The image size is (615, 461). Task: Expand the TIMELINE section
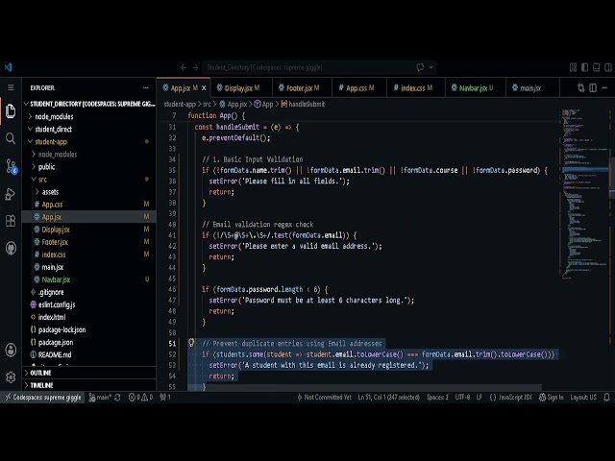click(89, 385)
